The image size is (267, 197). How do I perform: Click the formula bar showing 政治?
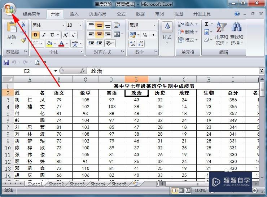click(x=173, y=71)
